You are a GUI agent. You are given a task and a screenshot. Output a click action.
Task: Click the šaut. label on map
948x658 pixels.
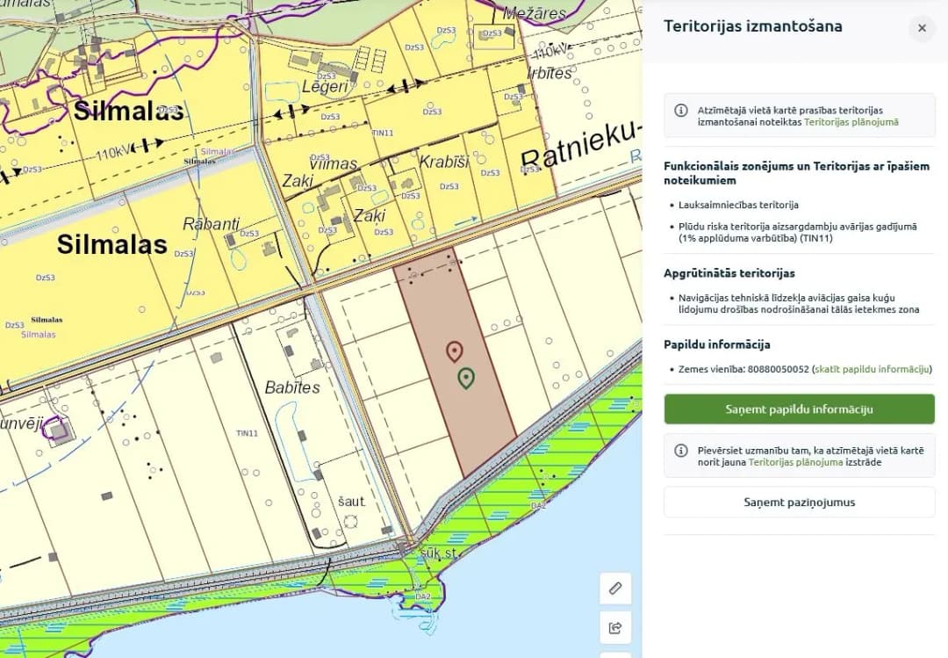coord(351,502)
